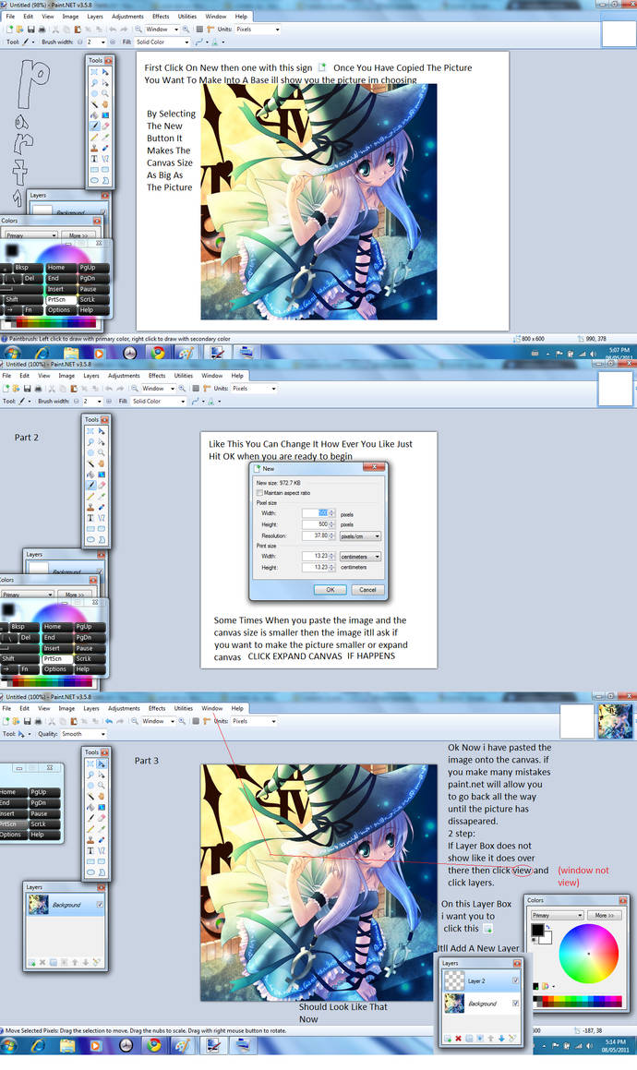
Task: Open View menu in Part 3 window
Action: (x=43, y=708)
